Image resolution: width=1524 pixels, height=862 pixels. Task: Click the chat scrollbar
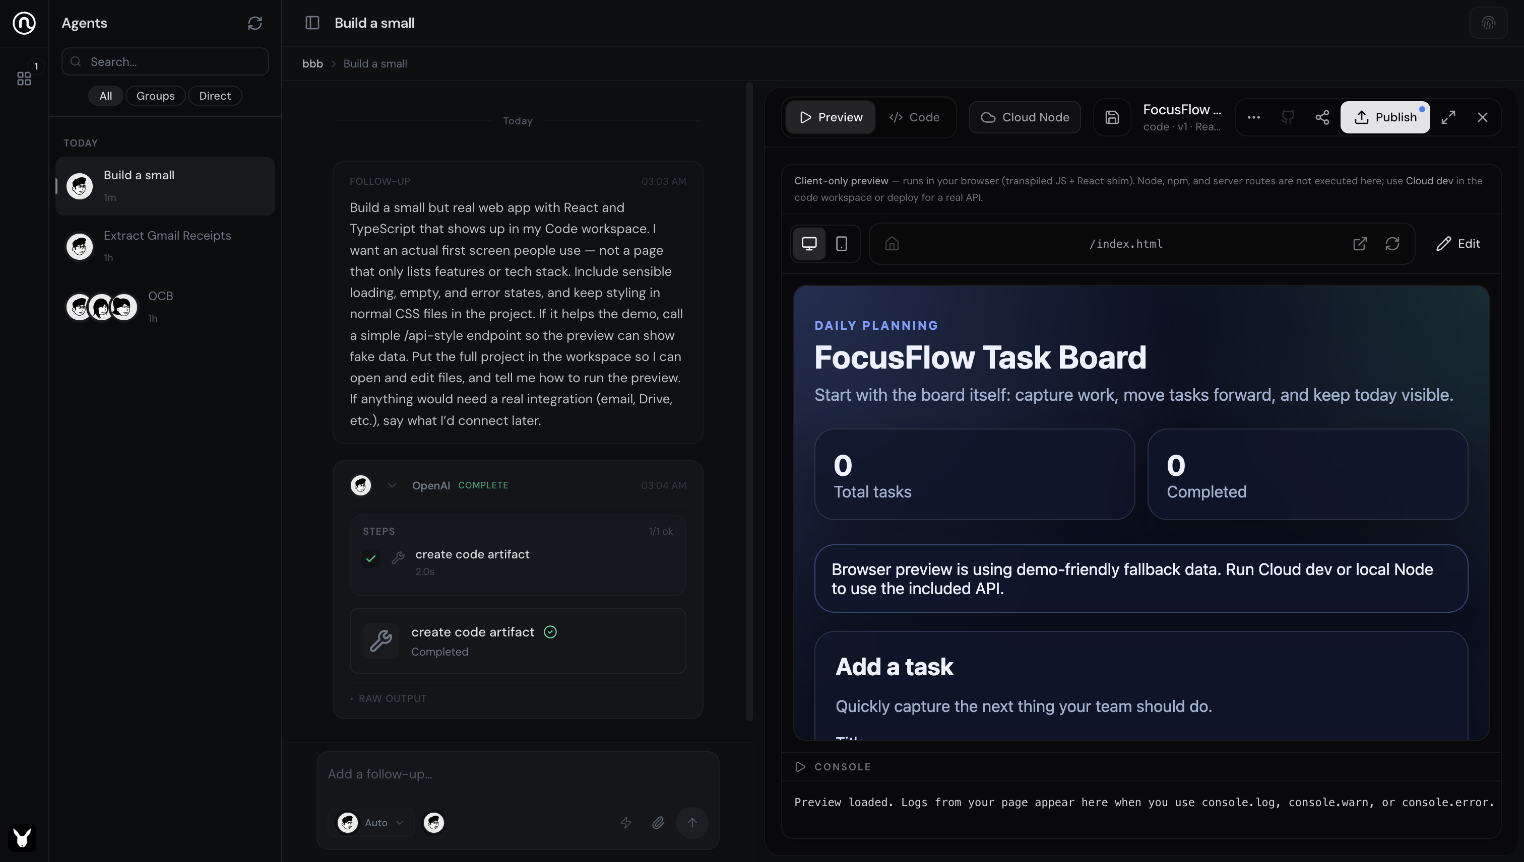pos(749,401)
